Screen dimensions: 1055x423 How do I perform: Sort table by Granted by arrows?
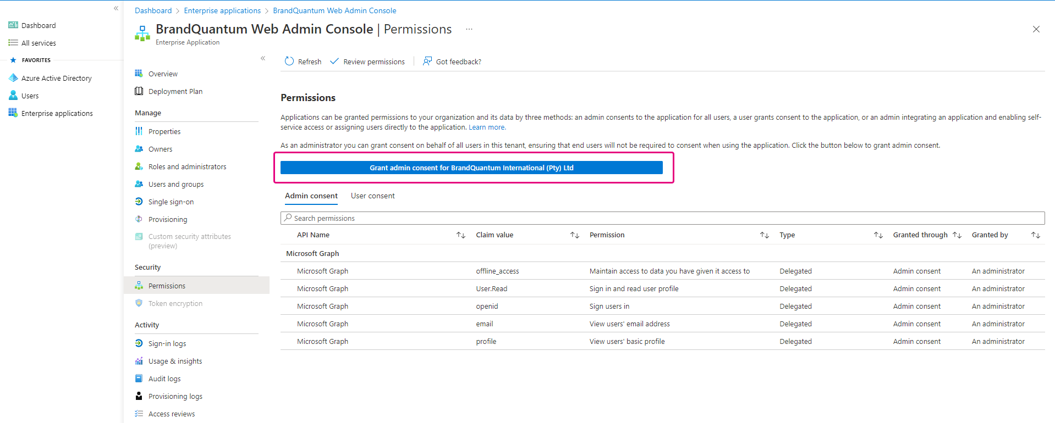(1036, 235)
